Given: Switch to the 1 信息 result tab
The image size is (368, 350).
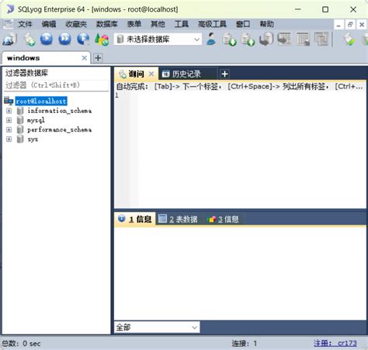Looking at the screenshot, I should 135,219.
